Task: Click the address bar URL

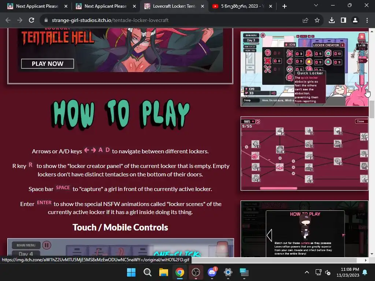Action: (x=110, y=20)
